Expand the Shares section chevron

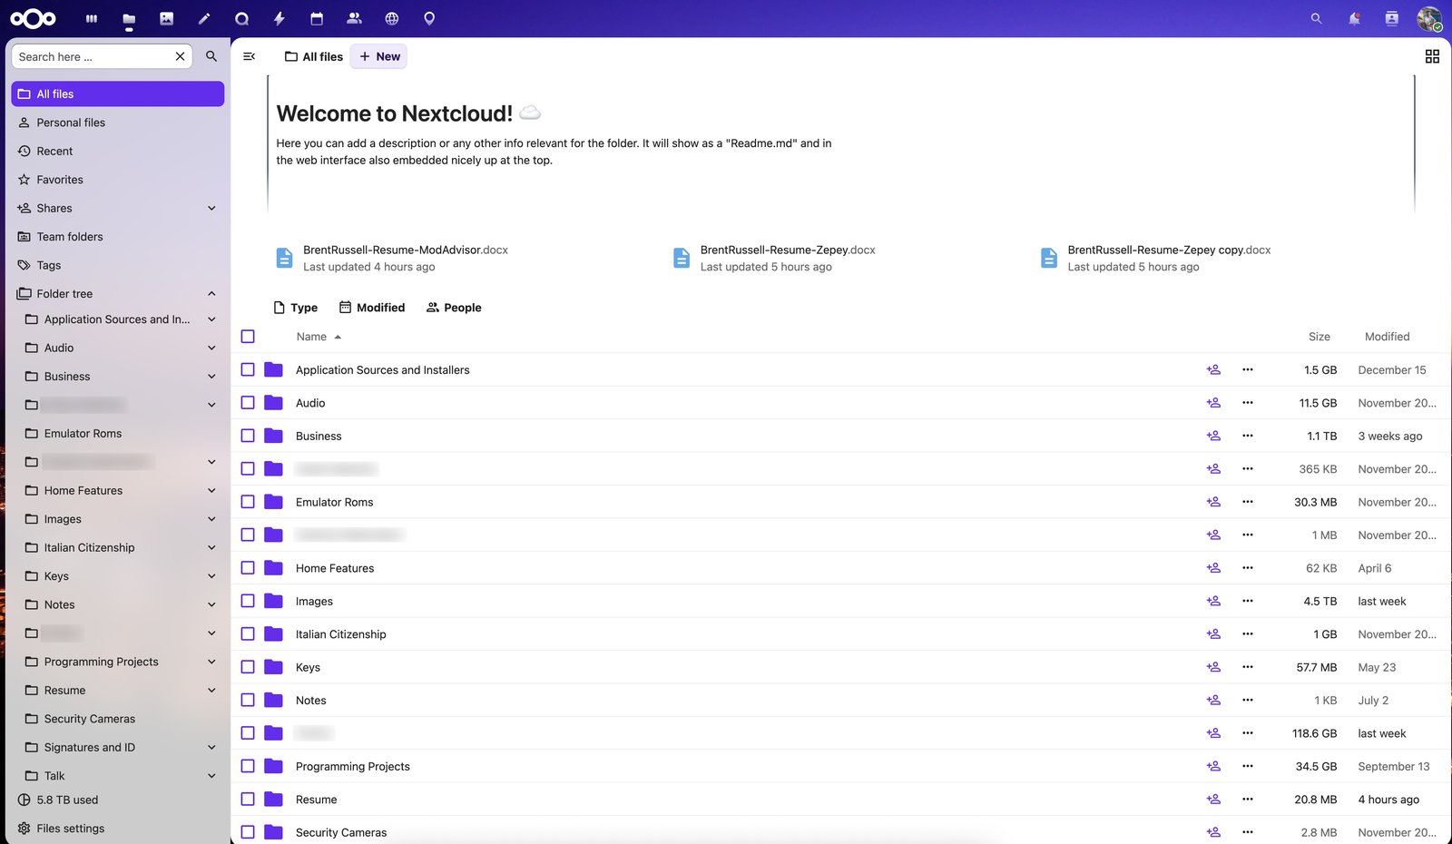[211, 208]
